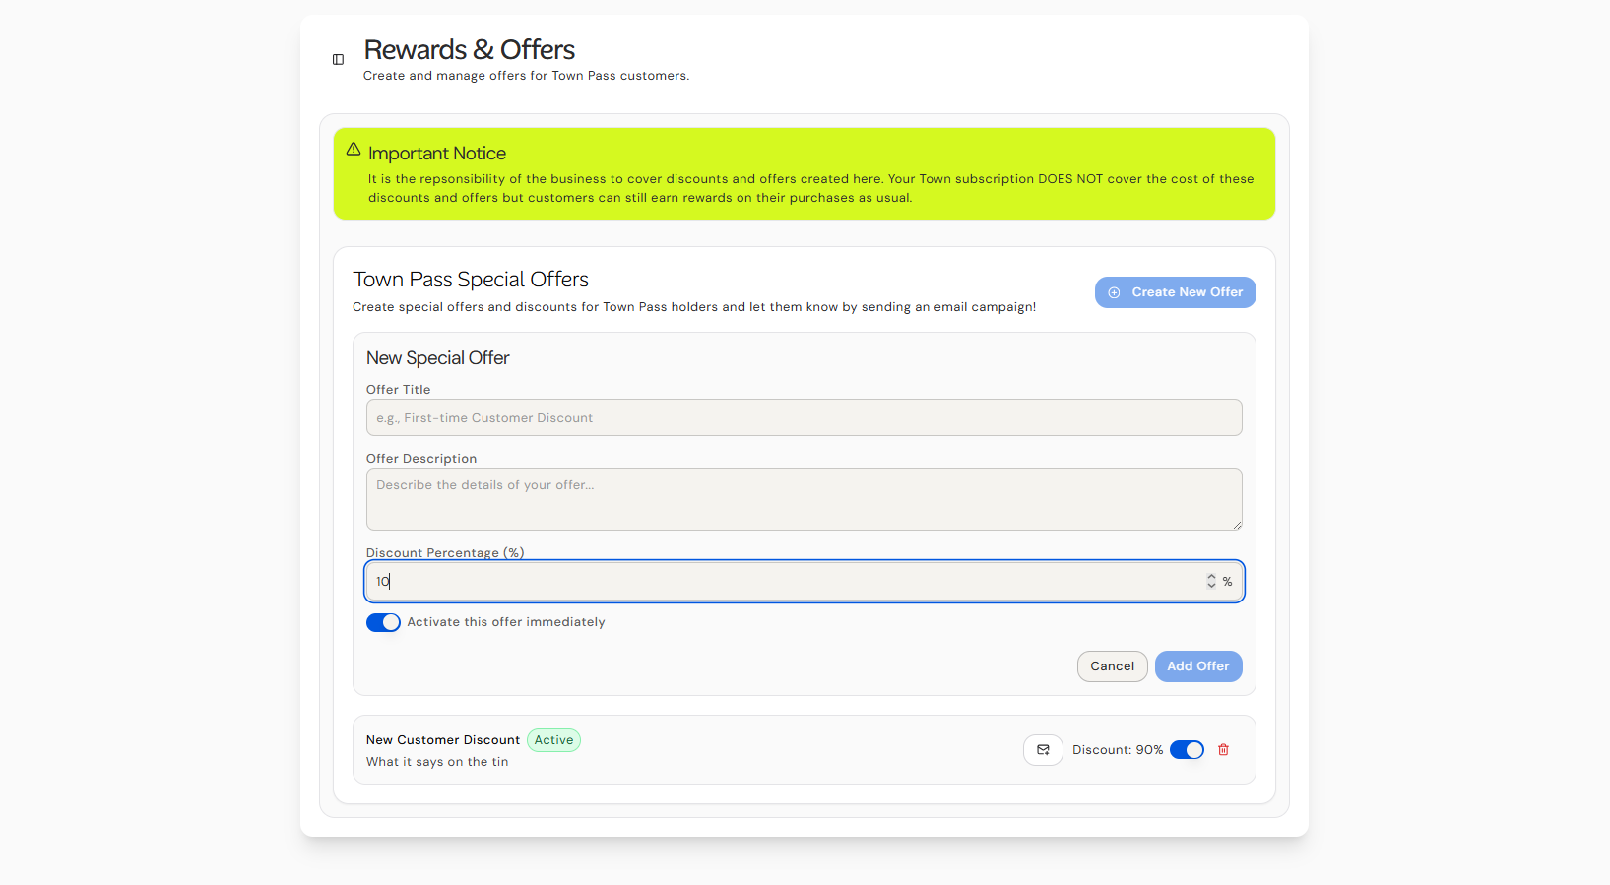Click Create New Offer button
The width and height of the screenshot is (1610, 885).
click(x=1175, y=292)
